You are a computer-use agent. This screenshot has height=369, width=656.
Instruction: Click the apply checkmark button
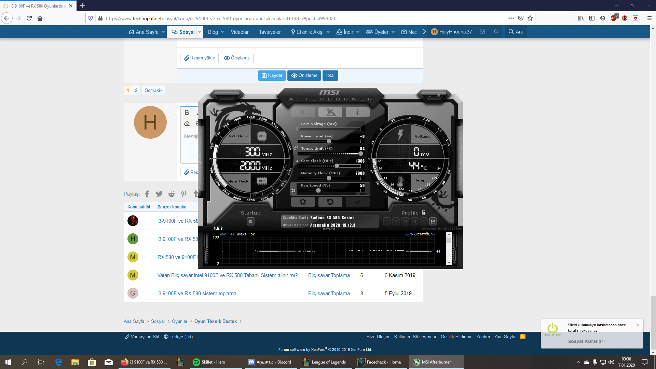tap(357, 202)
